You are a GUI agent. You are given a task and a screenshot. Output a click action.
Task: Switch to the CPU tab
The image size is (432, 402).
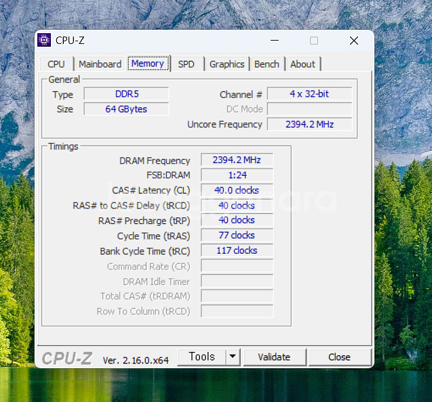[x=56, y=64]
